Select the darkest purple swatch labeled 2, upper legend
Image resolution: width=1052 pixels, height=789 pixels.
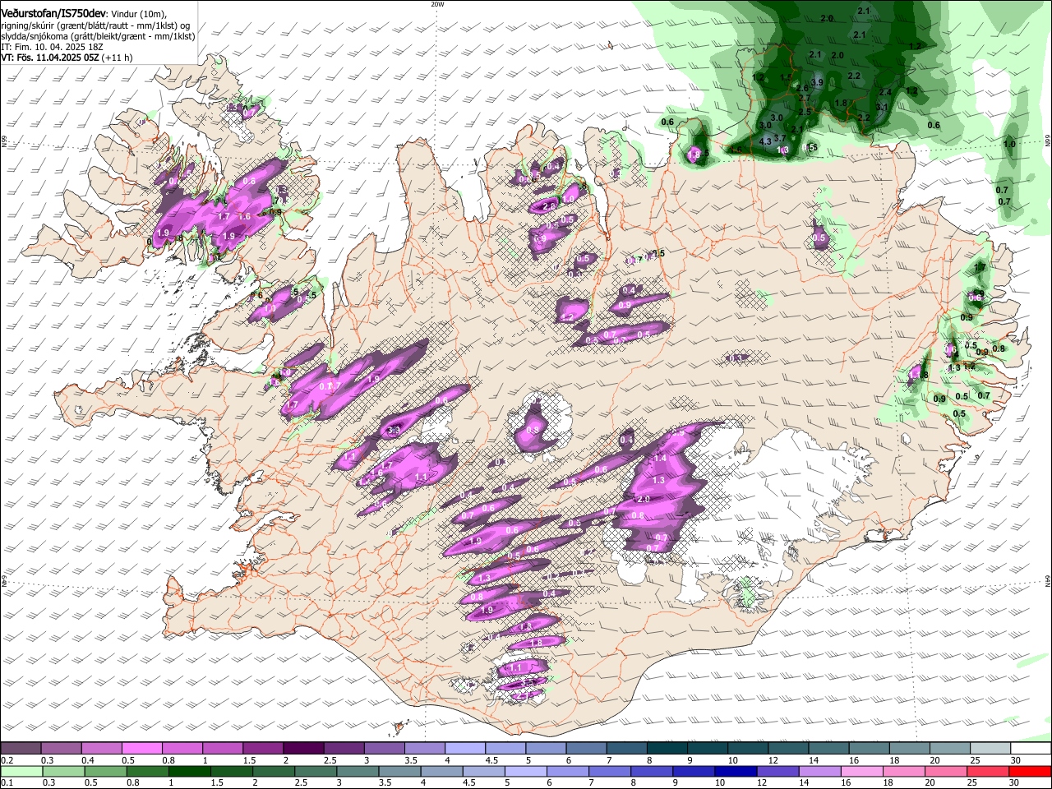click(x=302, y=749)
